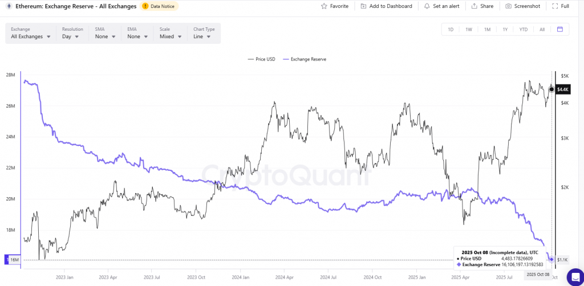Select the 1M time range
This screenshot has width=584, height=286.
pos(487,30)
